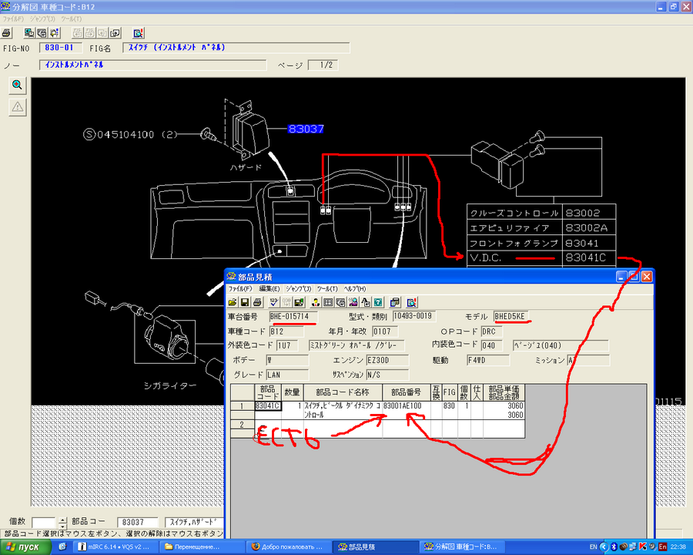693x555 pixels.
Task: Increase the 個数 quantity with the spinner arrows
Action: click(x=63, y=520)
